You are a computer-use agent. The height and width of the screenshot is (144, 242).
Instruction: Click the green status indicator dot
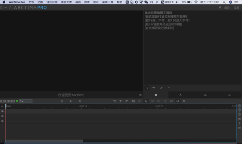pos(17,101)
